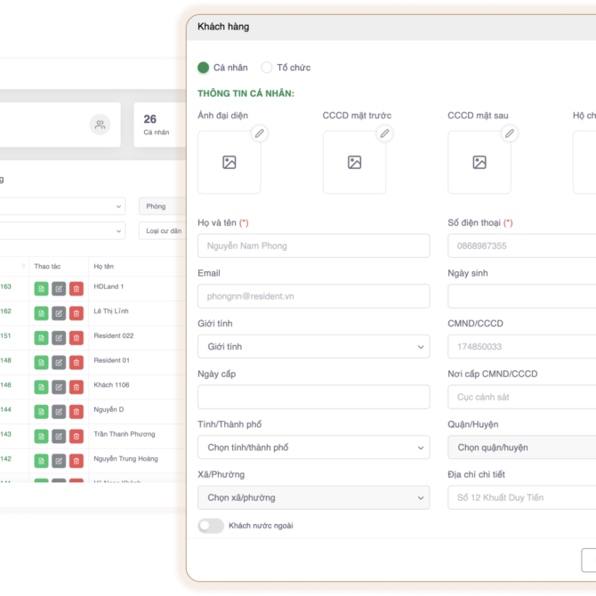The image size is (596, 596).
Task: Click the Họ và tên input field
Action: pos(313,246)
